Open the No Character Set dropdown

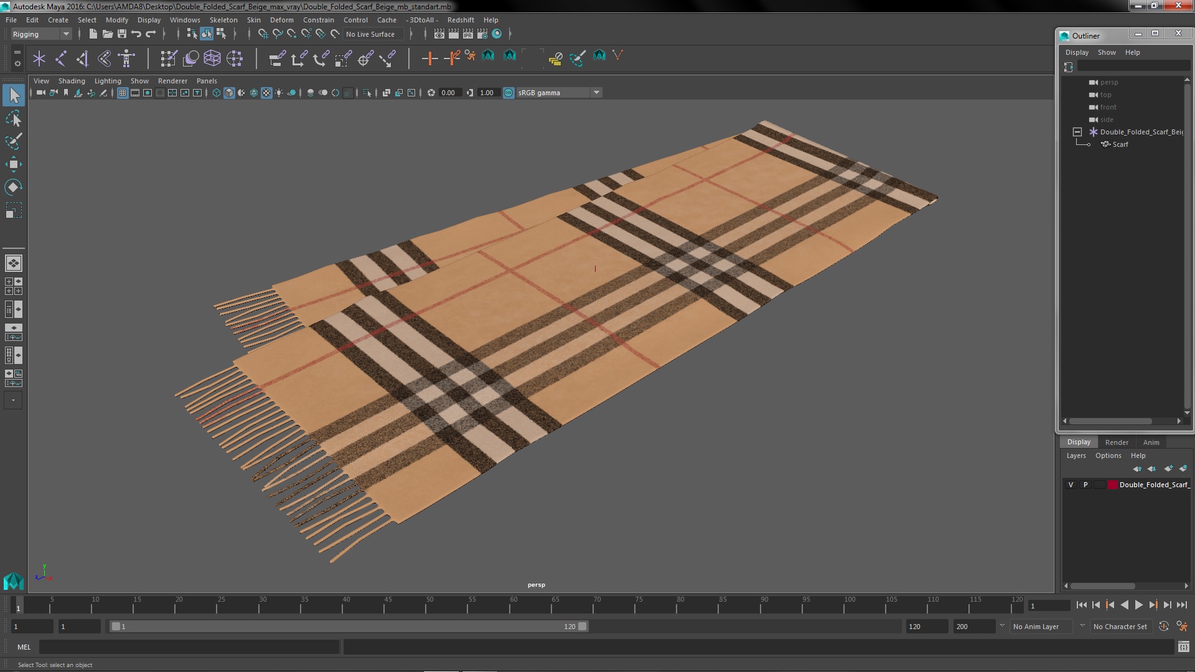(x=1122, y=627)
